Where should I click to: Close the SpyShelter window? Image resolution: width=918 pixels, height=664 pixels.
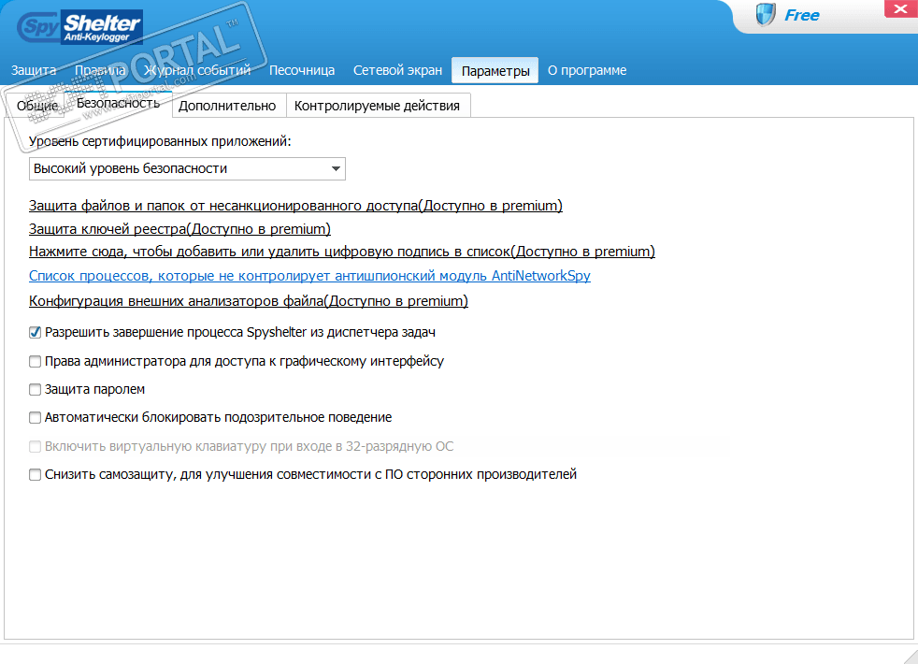[901, 8]
